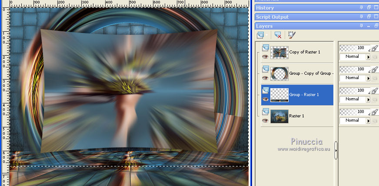379x186 pixels.
Task: Open blend mode dropdown for Copy of Raster 1
Action: point(369,57)
